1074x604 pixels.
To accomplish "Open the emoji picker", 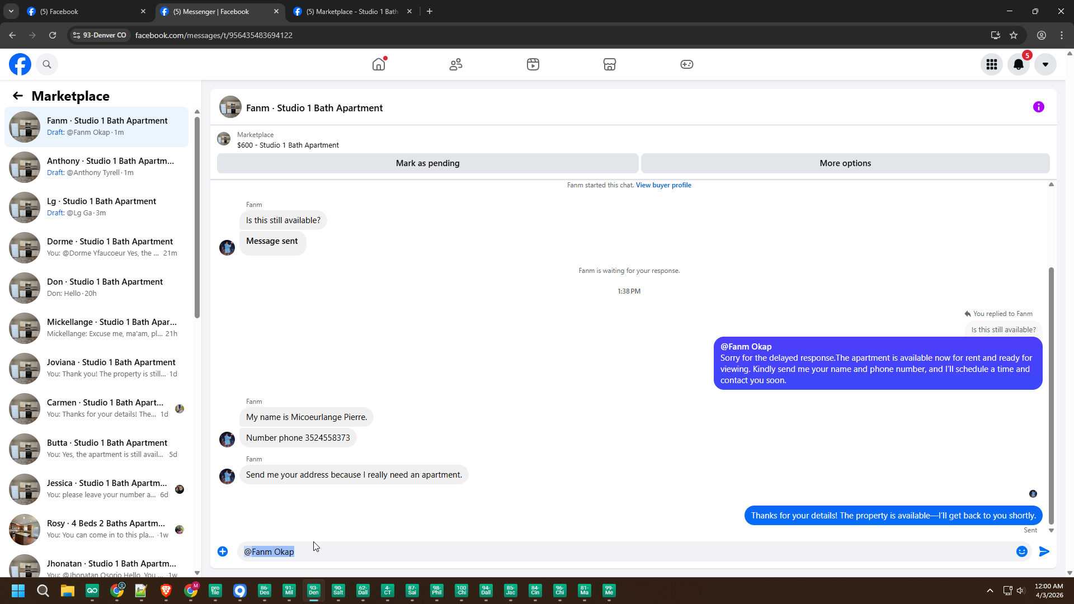I will tap(1022, 551).
